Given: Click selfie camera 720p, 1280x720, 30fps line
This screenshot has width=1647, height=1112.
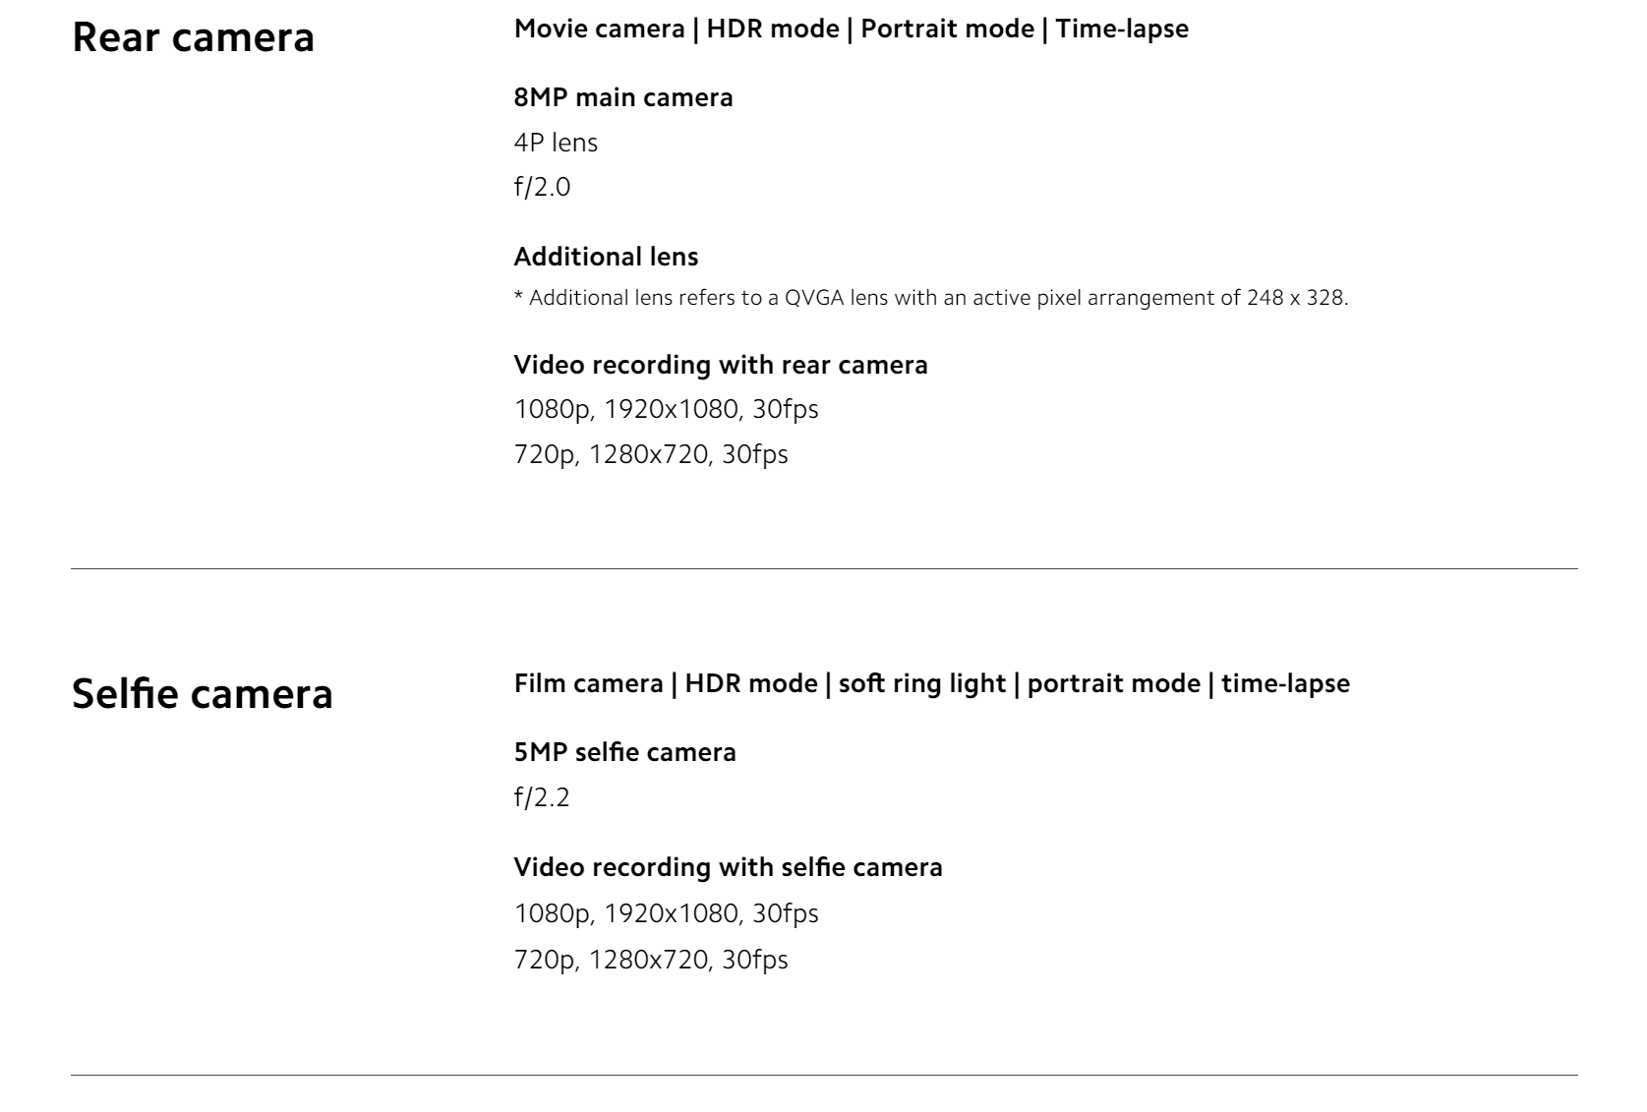Looking at the screenshot, I should tap(651, 960).
